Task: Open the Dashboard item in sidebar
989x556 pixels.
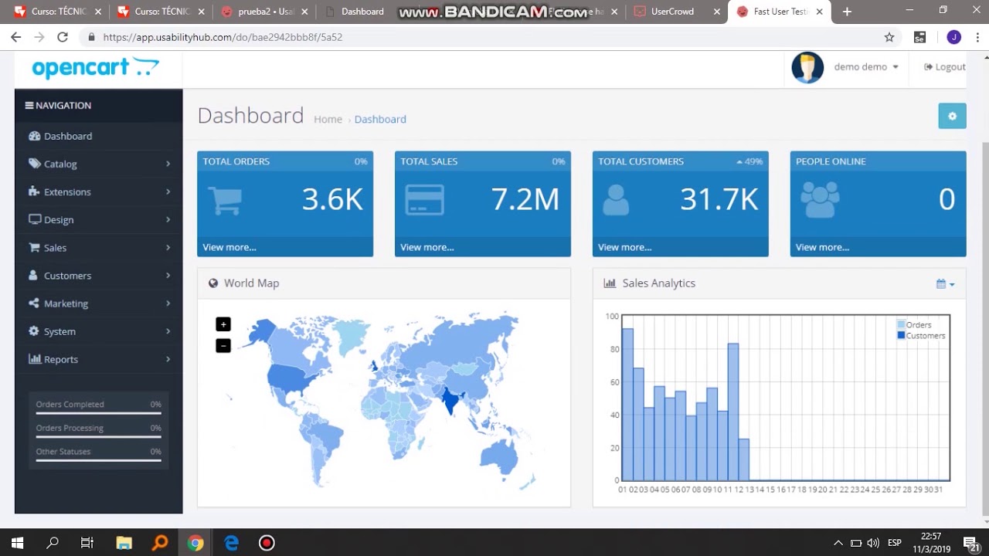Action: tap(99, 136)
